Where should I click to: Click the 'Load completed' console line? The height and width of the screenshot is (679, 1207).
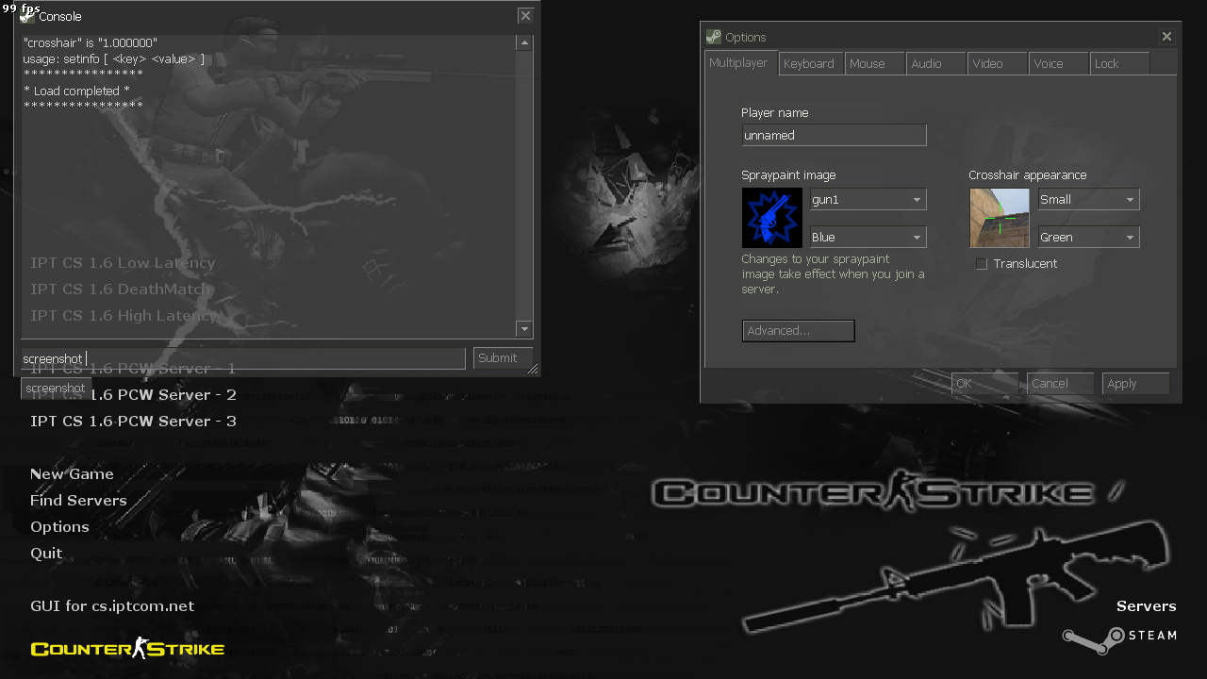76,91
